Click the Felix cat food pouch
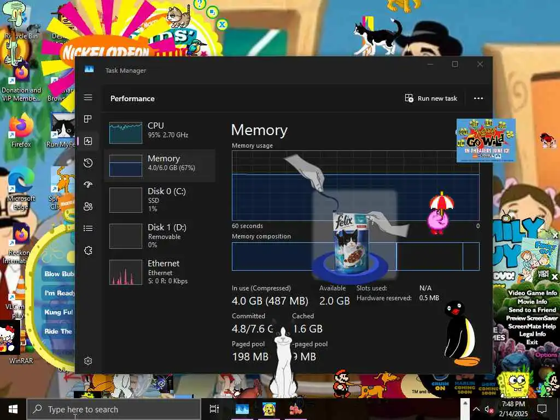This screenshot has width=560, height=420. [x=352, y=242]
